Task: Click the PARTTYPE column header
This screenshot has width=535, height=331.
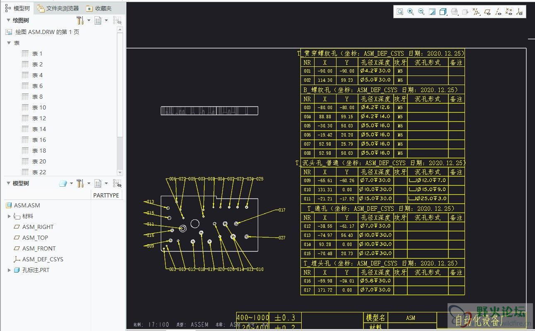Action: click(x=106, y=195)
